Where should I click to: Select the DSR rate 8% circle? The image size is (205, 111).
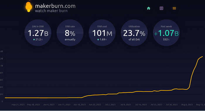coord(70,33)
